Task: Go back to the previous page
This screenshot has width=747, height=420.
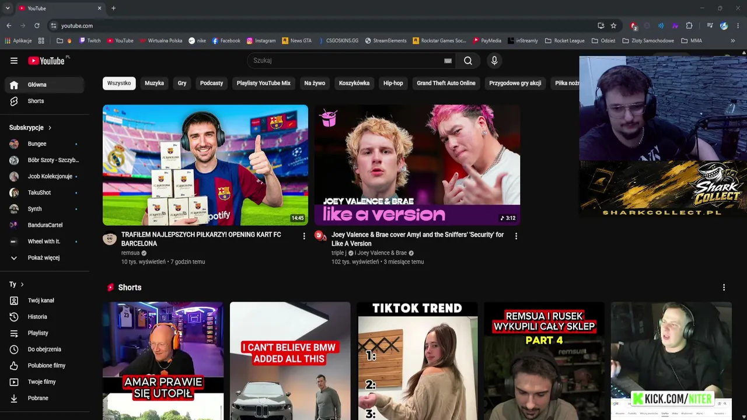Action: tap(9, 26)
